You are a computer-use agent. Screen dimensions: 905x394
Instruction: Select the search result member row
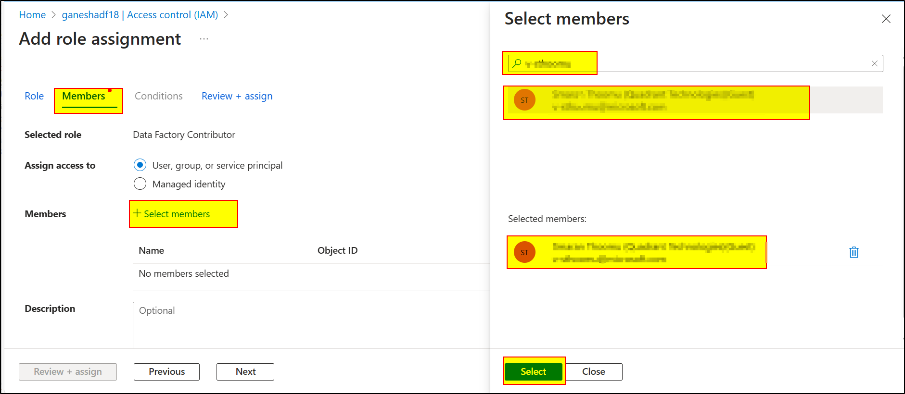695,100
